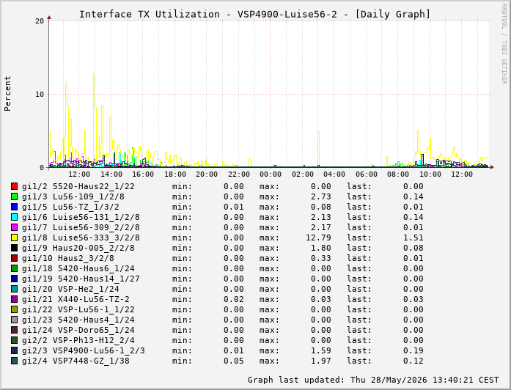Click the Percent y-axis label
The image size is (511, 390).
point(7,94)
